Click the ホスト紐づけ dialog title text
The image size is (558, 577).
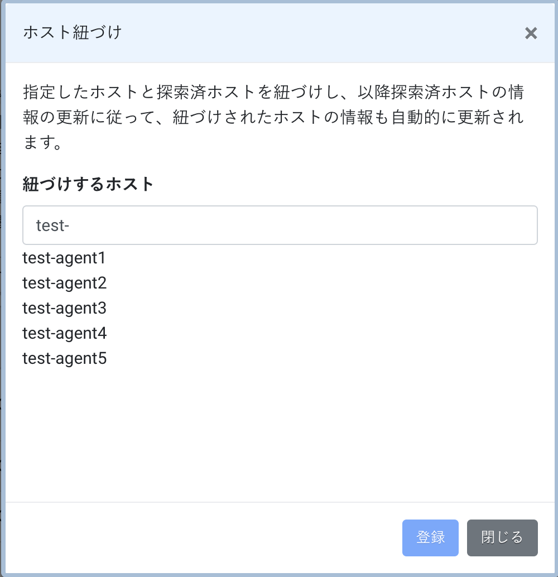[73, 32]
